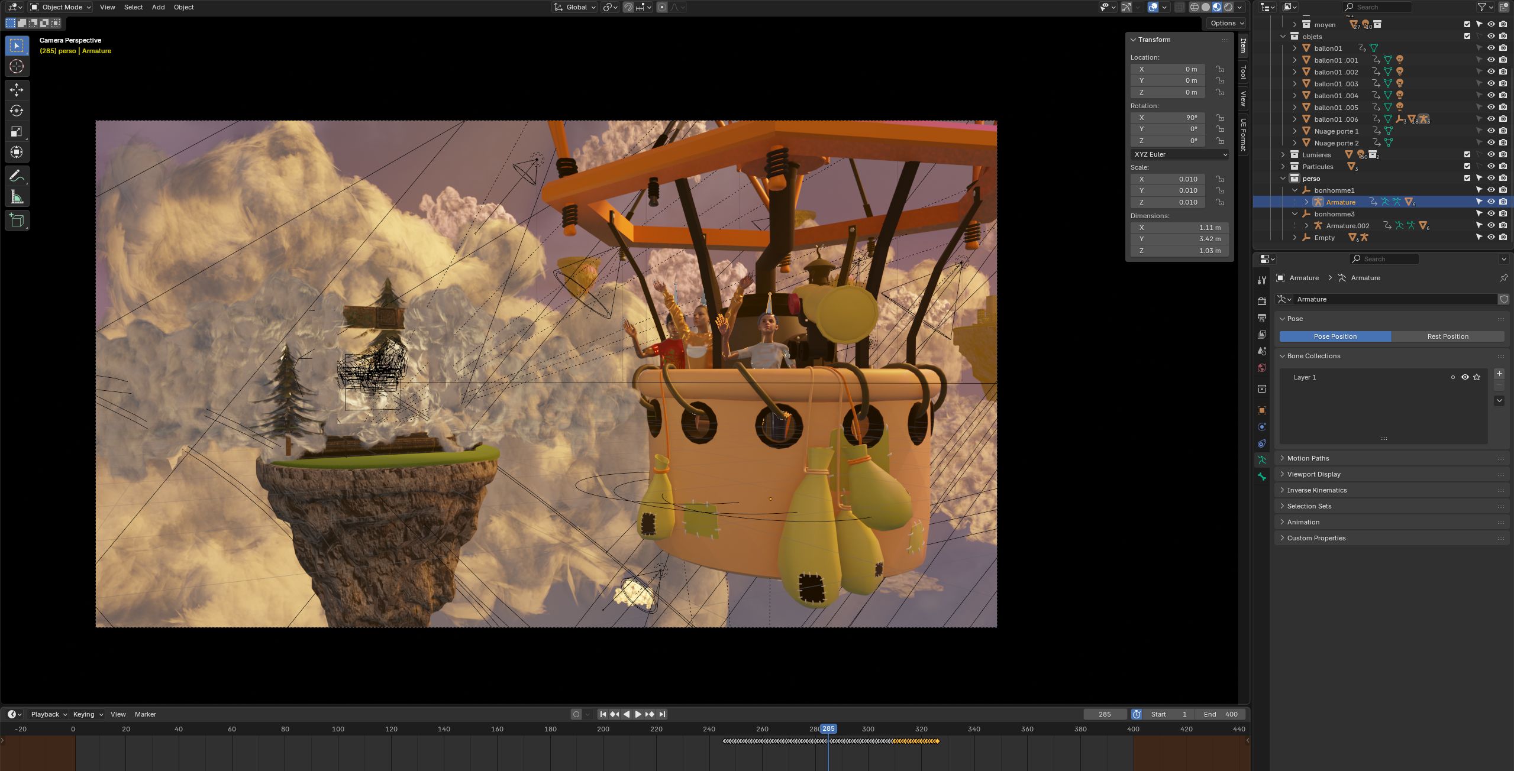This screenshot has height=771, width=1514.
Task: Select the Add Cube tool
Action: coord(17,221)
